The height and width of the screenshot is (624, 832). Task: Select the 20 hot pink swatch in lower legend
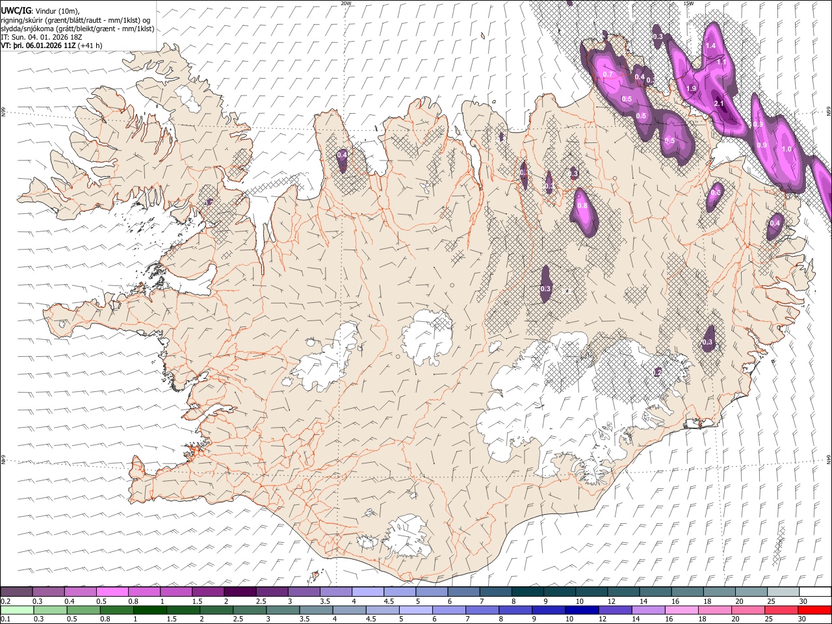[x=748, y=610]
